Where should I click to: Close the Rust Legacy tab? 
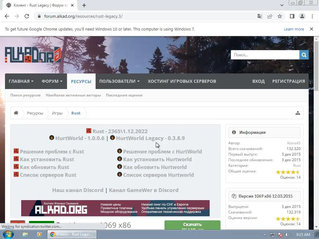pyautogui.click(x=72, y=5)
